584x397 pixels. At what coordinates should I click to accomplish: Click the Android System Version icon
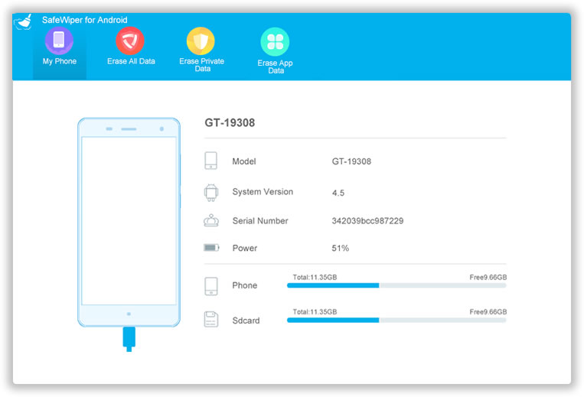tap(211, 192)
